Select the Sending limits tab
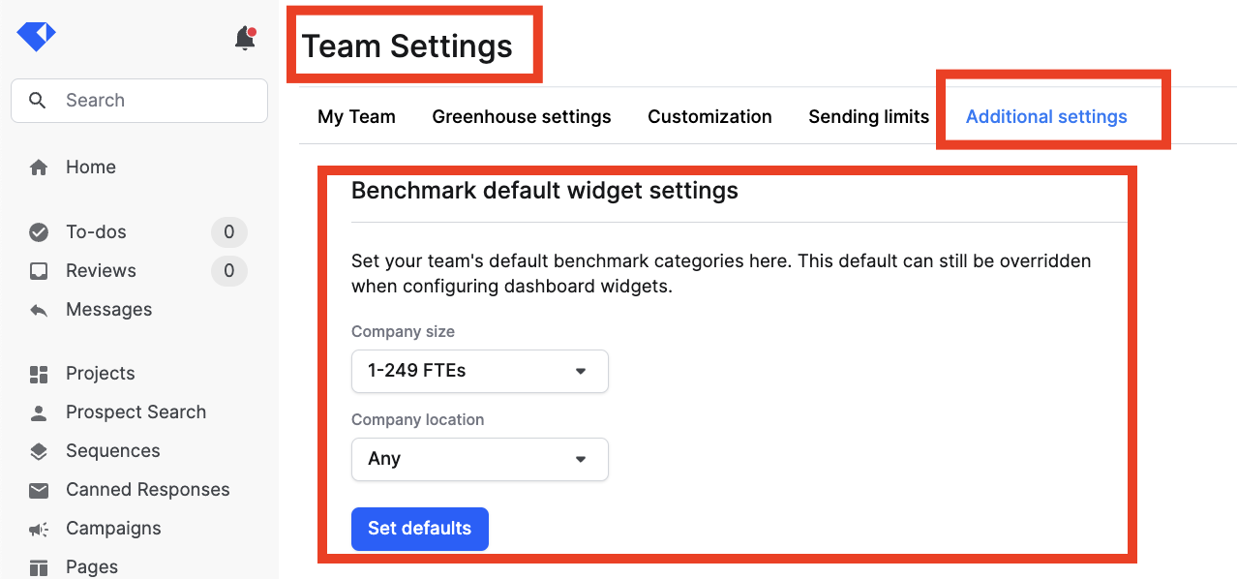Viewport: 1237px width, 579px height. click(x=868, y=117)
